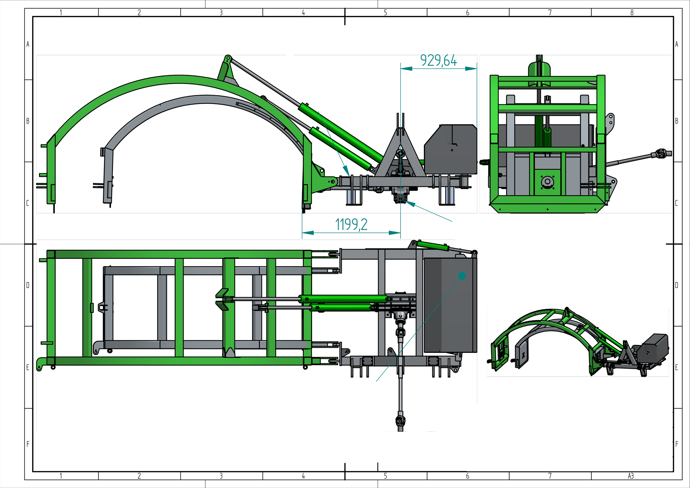Select the left arrowhead of the 1199,2 dimension
Screen dimensions: 690x488
[x=308, y=233]
